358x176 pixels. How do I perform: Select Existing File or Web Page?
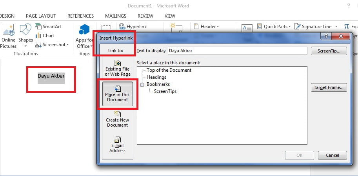(118, 68)
